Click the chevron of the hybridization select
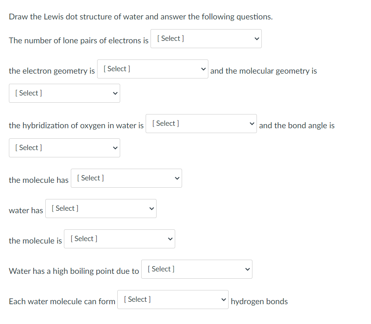Viewport: 371px width, 324px height. point(252,124)
